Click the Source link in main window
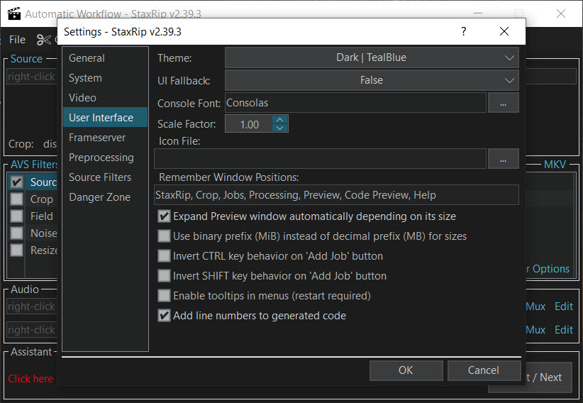 click(x=26, y=59)
